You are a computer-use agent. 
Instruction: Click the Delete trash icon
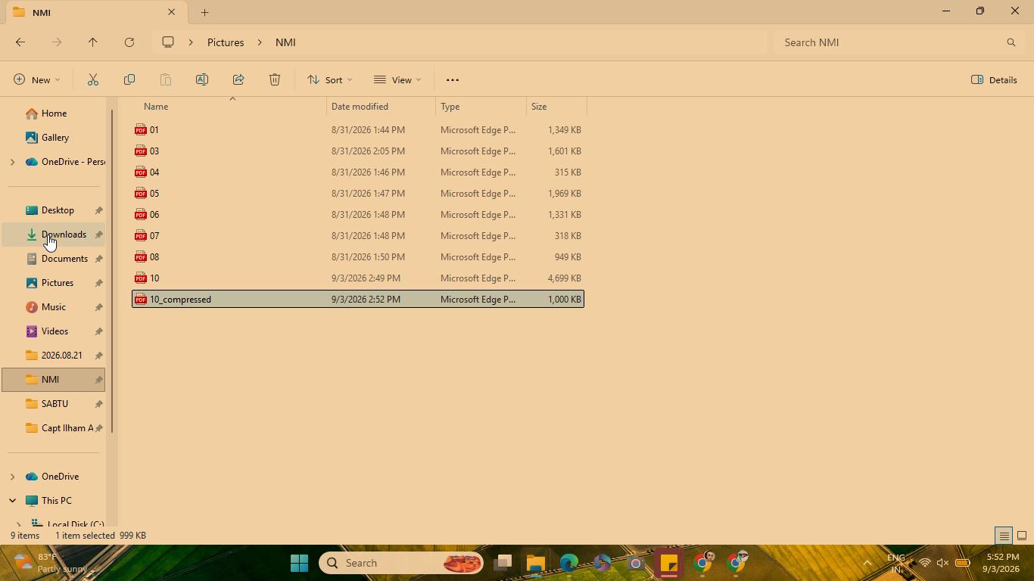[x=275, y=79]
